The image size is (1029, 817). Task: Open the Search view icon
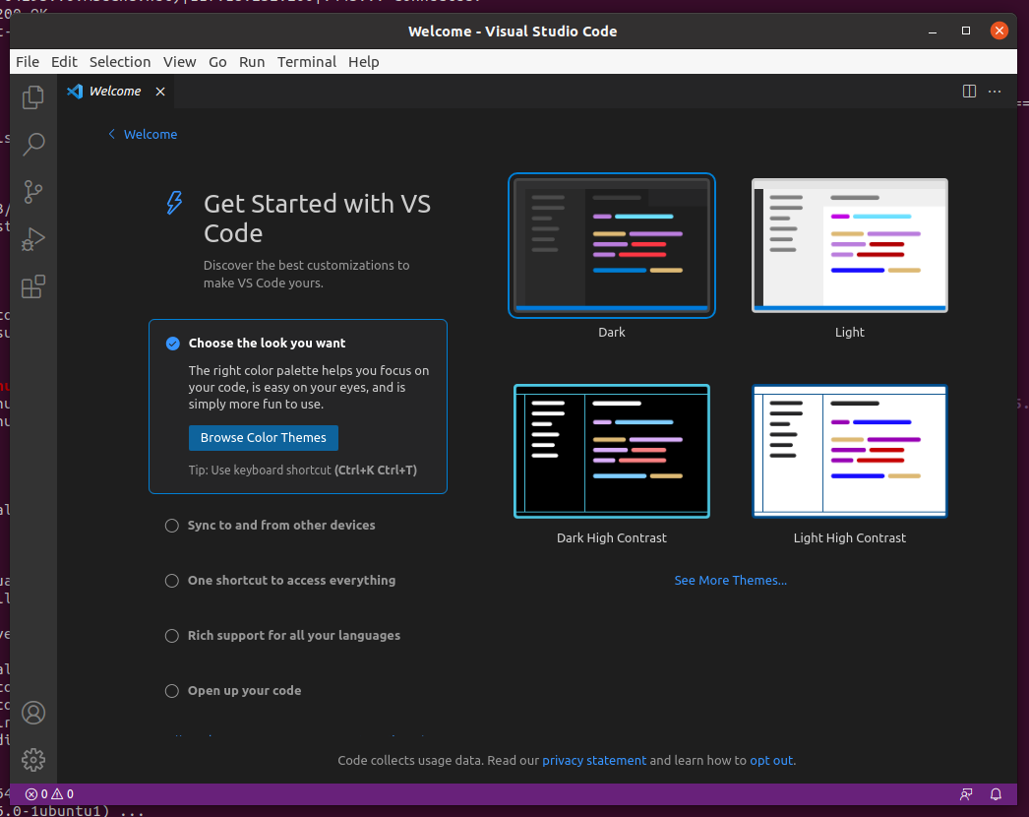(32, 145)
